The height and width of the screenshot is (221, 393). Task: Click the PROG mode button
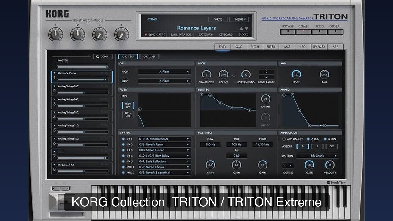point(319,32)
